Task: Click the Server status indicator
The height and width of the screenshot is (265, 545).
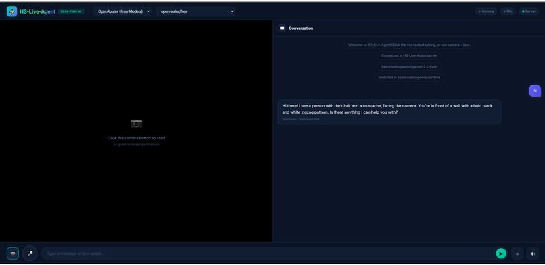Action: (529, 11)
